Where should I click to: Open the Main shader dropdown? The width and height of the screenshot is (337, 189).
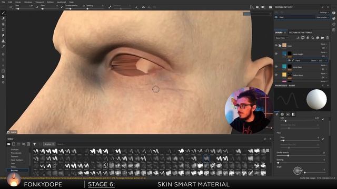[322, 17]
